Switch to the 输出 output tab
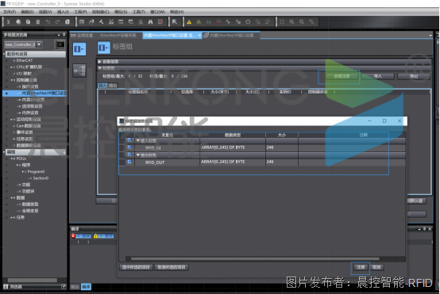Screen dimensions: 440x294 click(113, 86)
